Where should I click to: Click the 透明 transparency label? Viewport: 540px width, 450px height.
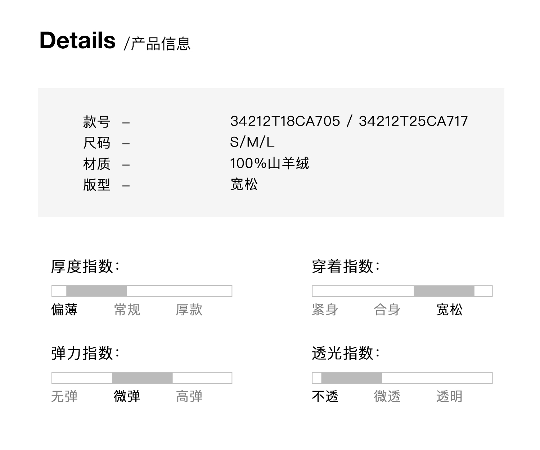click(449, 396)
